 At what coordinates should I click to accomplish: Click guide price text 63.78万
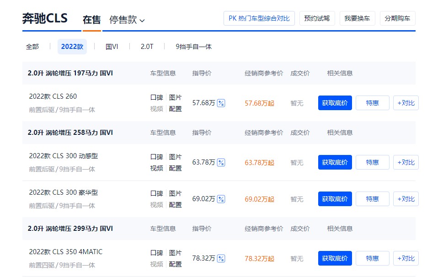204,162
